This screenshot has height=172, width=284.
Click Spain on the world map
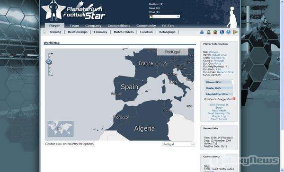point(129,87)
